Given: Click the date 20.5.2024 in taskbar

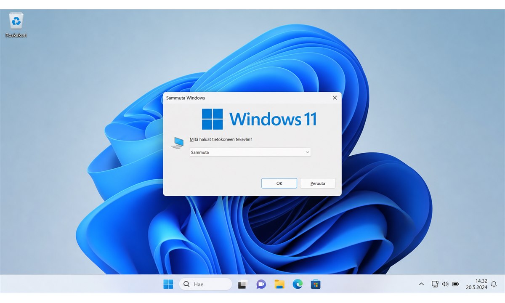Looking at the screenshot, I should 476,288.
